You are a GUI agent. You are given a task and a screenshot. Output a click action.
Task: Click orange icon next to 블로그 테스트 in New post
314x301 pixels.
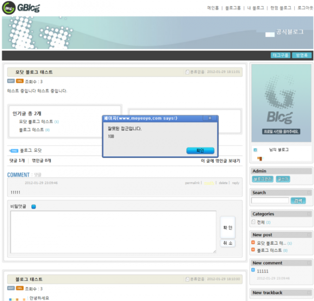253,249
